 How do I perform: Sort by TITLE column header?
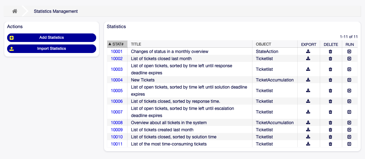point(136,44)
